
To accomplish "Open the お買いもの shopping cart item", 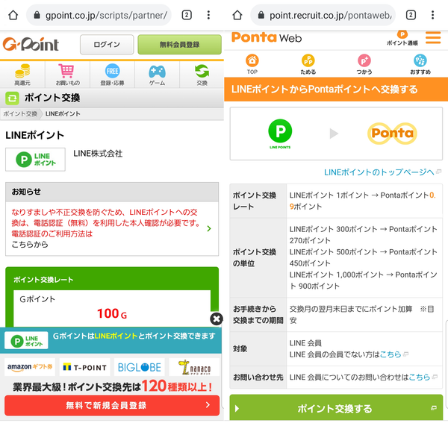I will [67, 75].
